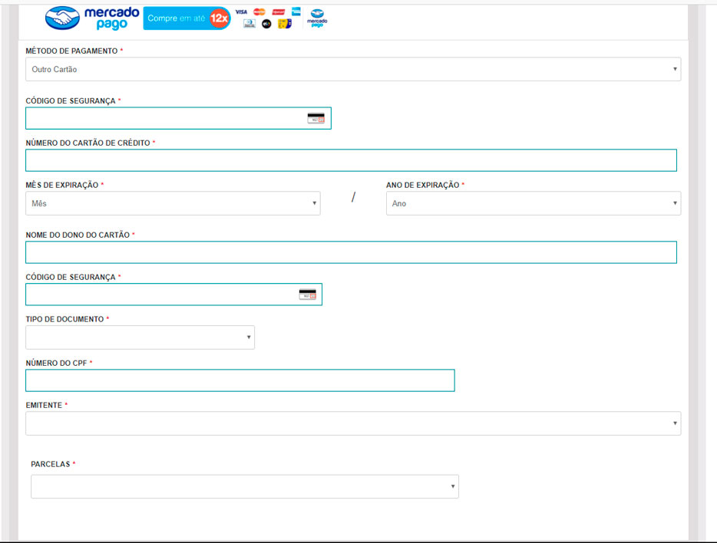Click into the Nome do Dono do Cartão field
Screen dimensions: 717x543
[x=351, y=252]
